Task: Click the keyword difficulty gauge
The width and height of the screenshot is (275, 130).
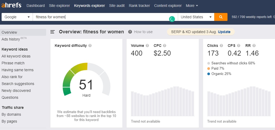Action: (86, 79)
